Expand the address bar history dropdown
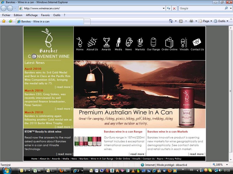The image size is (233, 174). pyautogui.click(x=164, y=8)
